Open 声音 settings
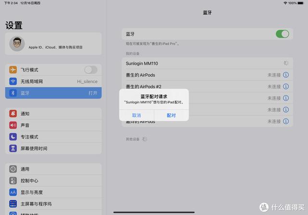The image size is (308, 215). pyautogui.click(x=53, y=125)
